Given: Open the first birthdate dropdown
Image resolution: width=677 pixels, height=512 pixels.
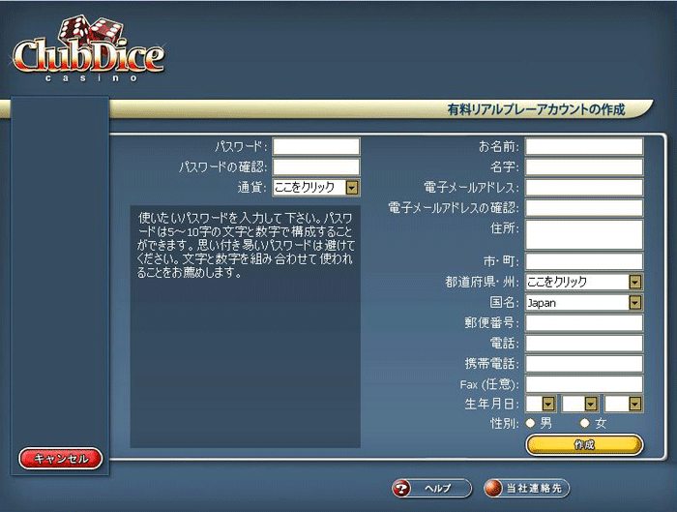Looking at the screenshot, I should pyautogui.click(x=541, y=404).
